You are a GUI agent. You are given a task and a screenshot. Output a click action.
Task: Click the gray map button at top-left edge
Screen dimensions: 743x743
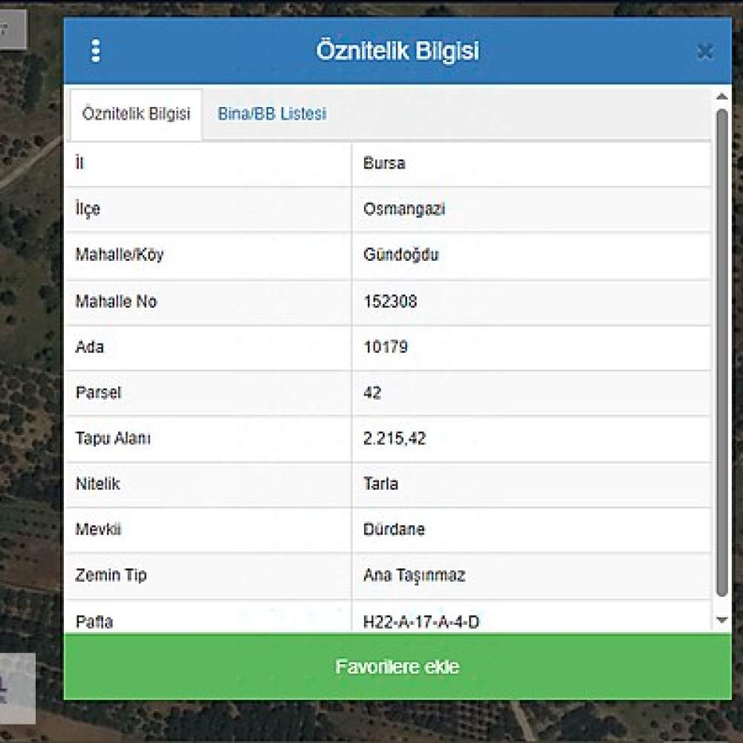pyautogui.click(x=13, y=30)
